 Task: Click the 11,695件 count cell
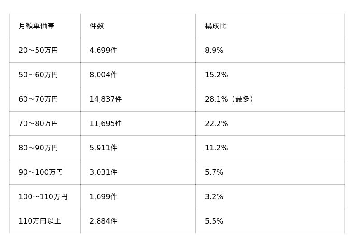click(106, 124)
